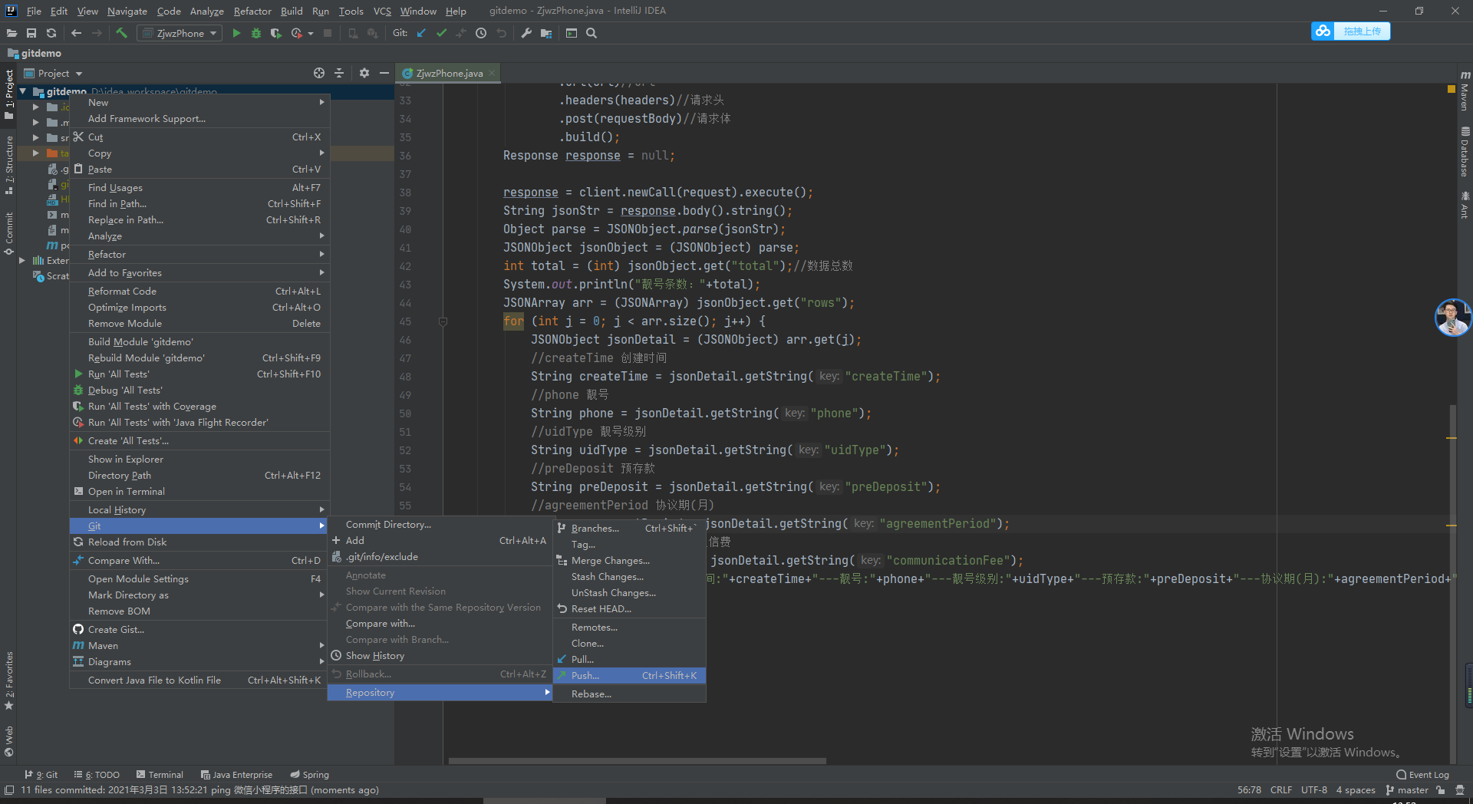The height and width of the screenshot is (804, 1473).
Task: Click the CRLF line separator indicator
Action: coord(1281,790)
